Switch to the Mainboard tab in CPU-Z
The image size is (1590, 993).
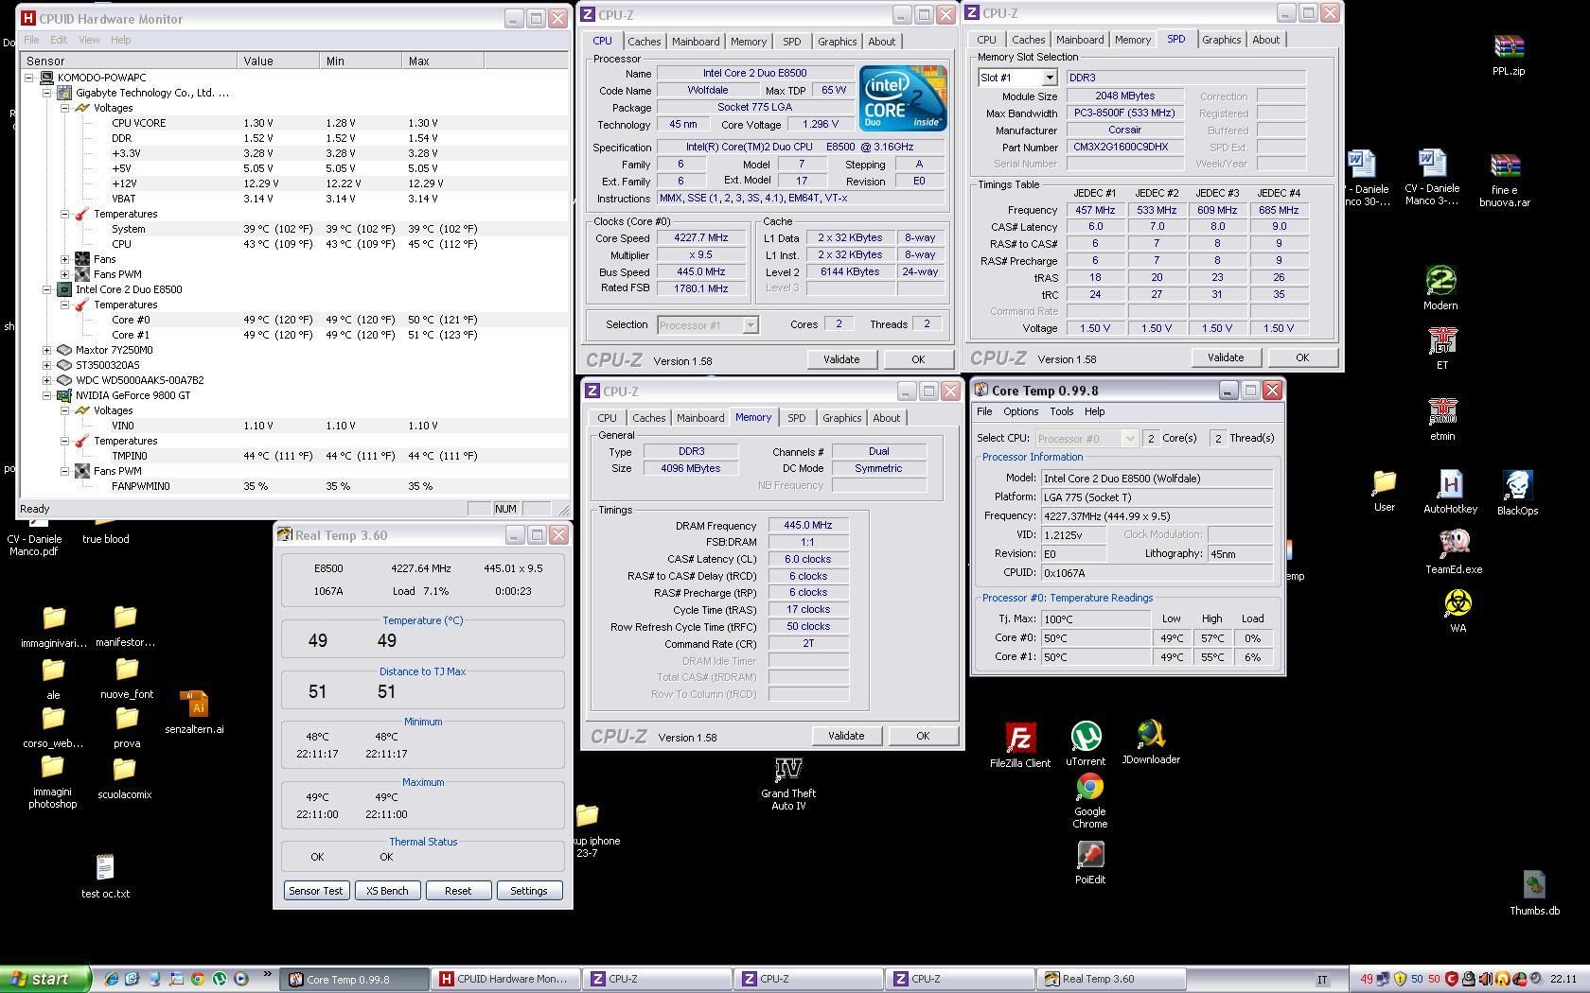[x=695, y=42]
